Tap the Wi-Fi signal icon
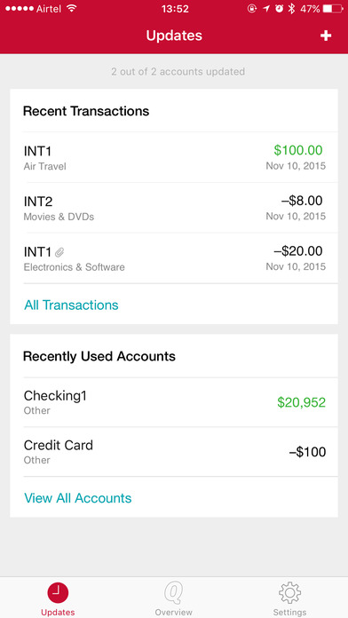Viewport: 348px width, 618px height. (71, 9)
